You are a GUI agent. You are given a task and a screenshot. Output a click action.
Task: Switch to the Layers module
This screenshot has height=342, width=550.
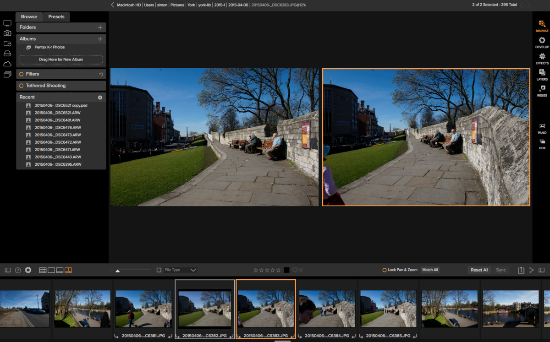click(542, 75)
